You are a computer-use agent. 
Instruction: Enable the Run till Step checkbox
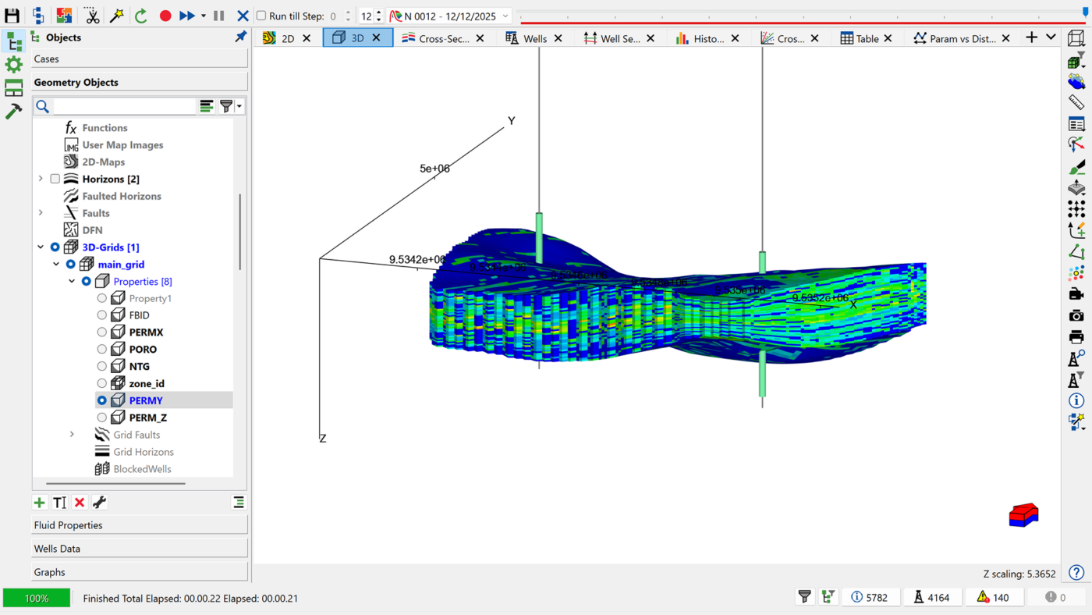point(261,16)
